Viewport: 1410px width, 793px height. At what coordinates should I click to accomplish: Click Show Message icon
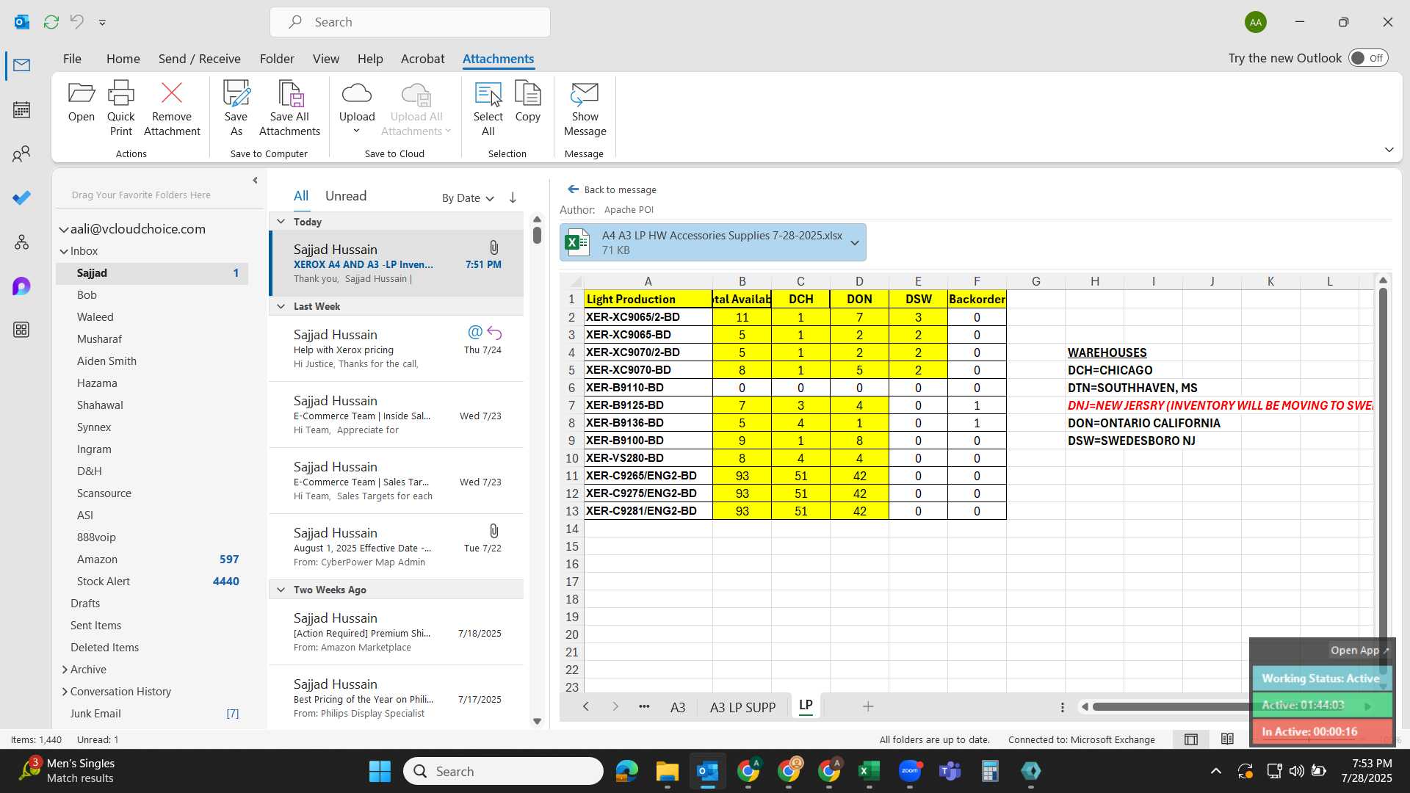pyautogui.click(x=585, y=109)
